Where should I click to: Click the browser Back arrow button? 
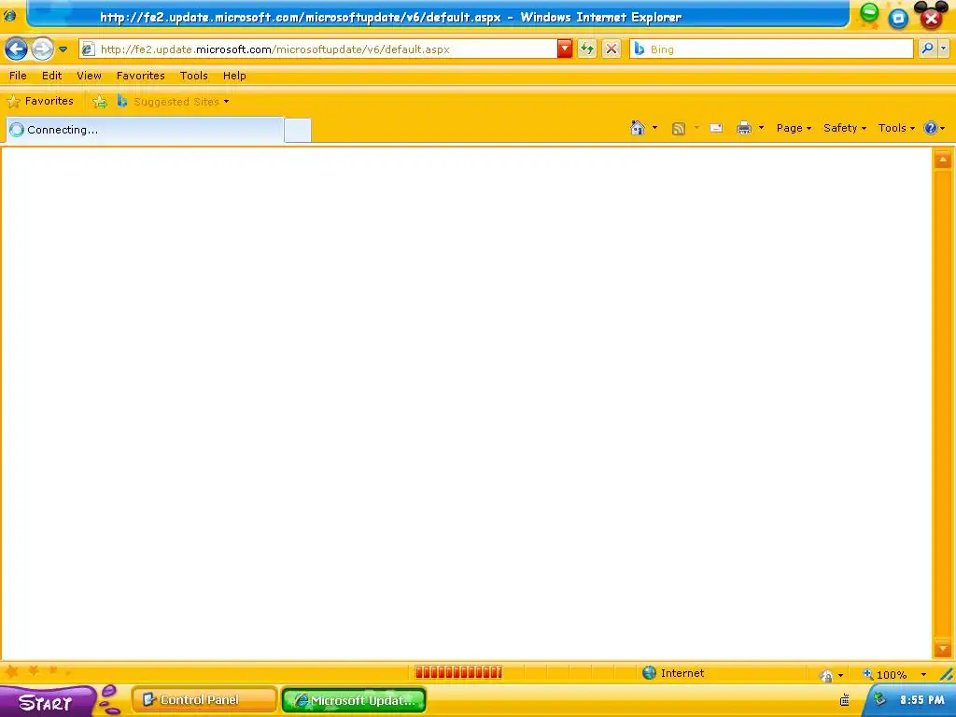pyautogui.click(x=17, y=49)
